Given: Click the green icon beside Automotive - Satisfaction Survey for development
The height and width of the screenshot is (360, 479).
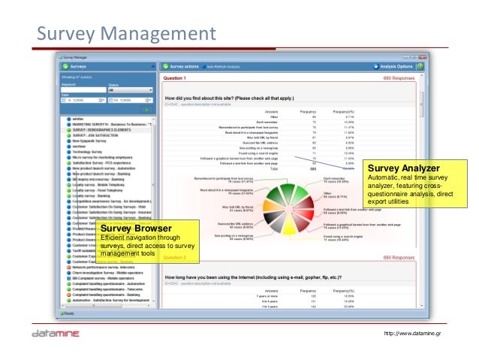Looking at the screenshot, I should pos(69,301).
